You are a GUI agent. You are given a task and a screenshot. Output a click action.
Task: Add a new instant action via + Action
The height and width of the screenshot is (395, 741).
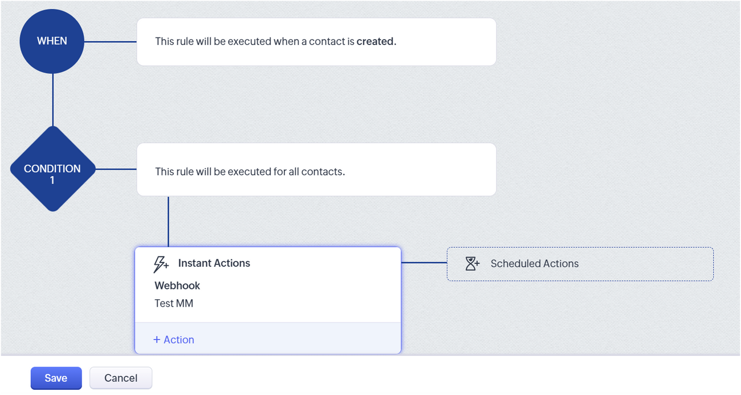coord(174,340)
